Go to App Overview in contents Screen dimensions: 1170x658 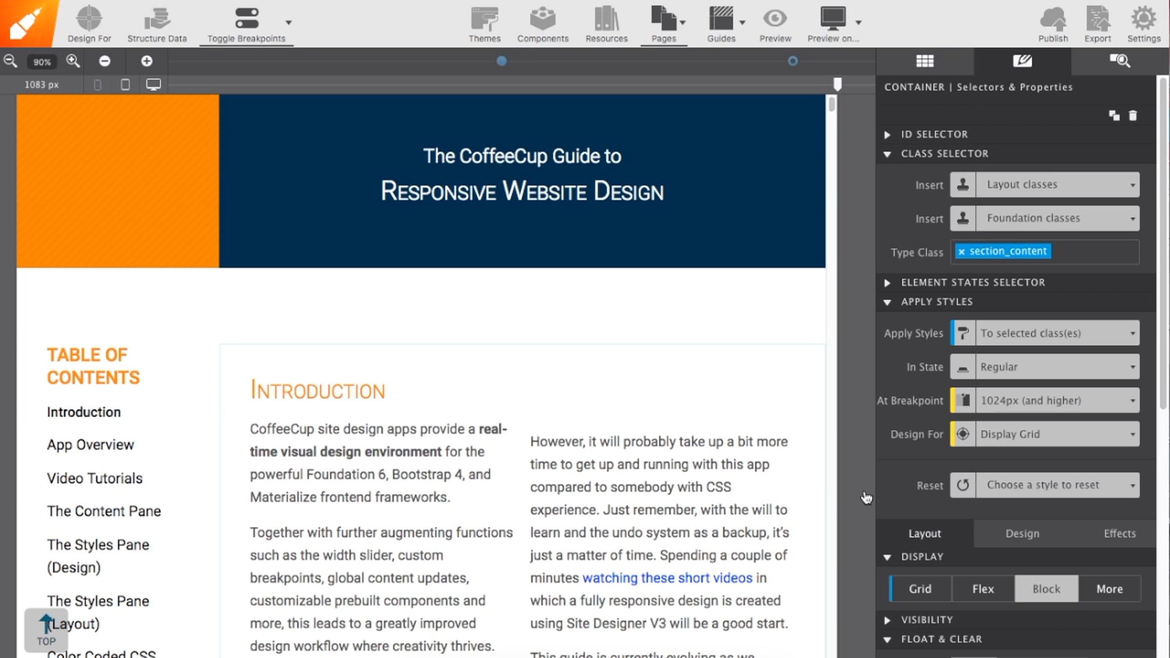90,445
